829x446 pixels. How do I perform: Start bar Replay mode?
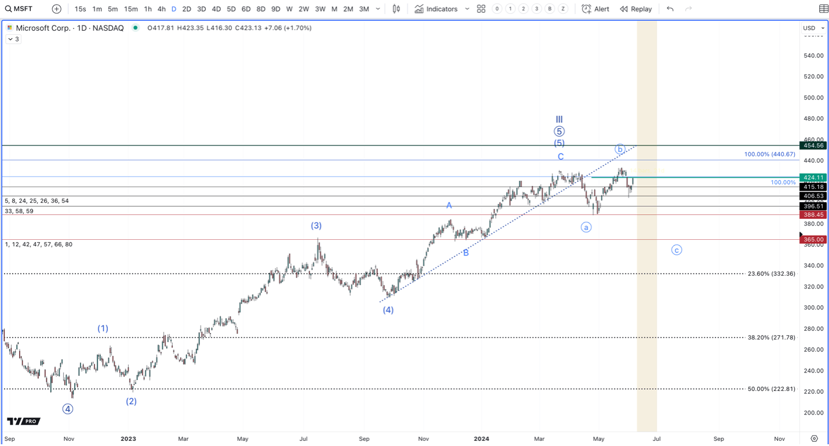tap(636, 9)
